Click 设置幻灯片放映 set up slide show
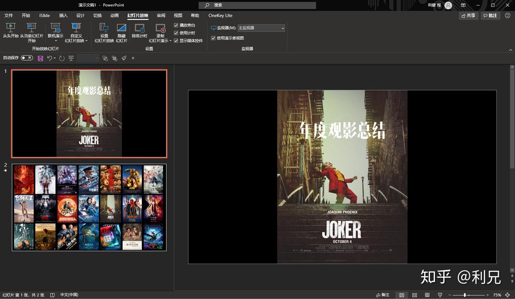Screen dimensions: 515x299 104,32
